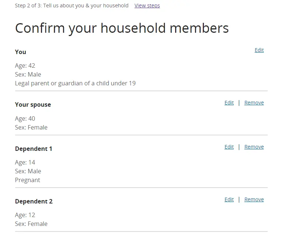Remove Dependent 1 from household
This screenshot has height=234, width=292.
click(x=254, y=147)
